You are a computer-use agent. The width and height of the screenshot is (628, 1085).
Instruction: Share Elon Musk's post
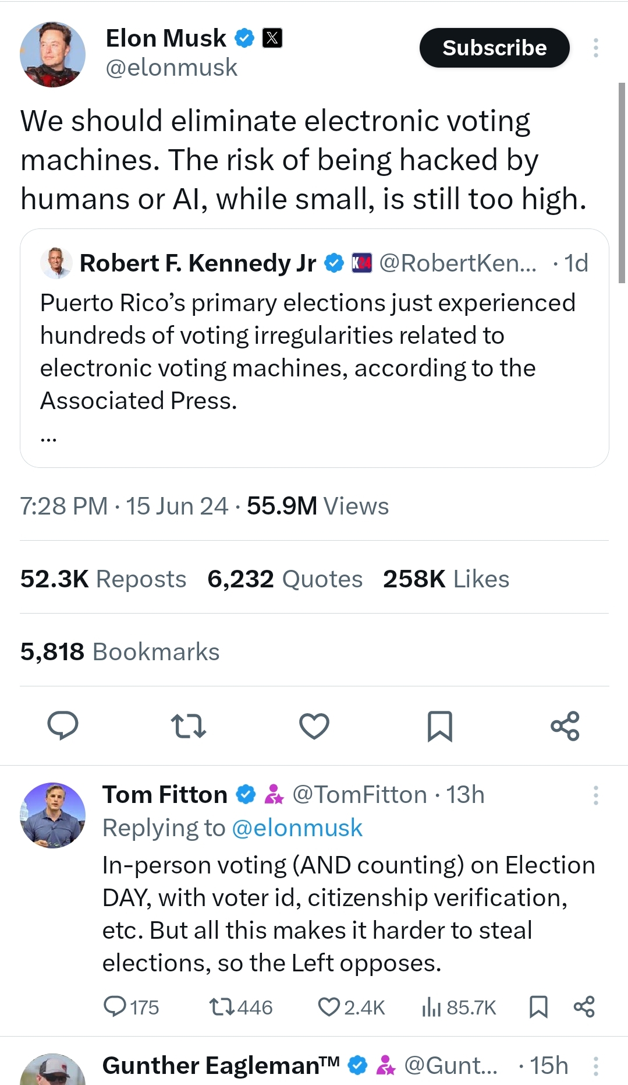point(565,726)
